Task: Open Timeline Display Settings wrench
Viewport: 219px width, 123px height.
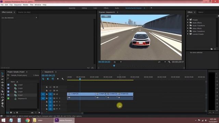Action: [63, 79]
